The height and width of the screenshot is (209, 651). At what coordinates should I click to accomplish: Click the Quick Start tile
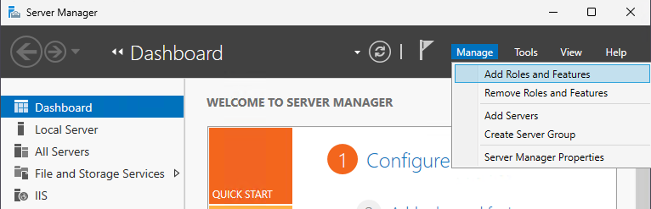[x=250, y=166]
